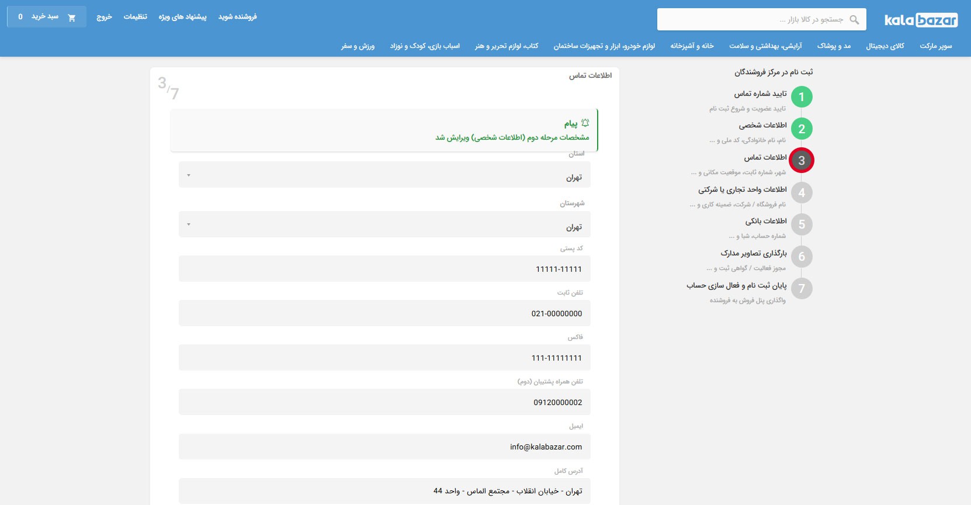The width and height of the screenshot is (971, 505).
Task: Open ورزش و سفر category menu
Action: 358,46
